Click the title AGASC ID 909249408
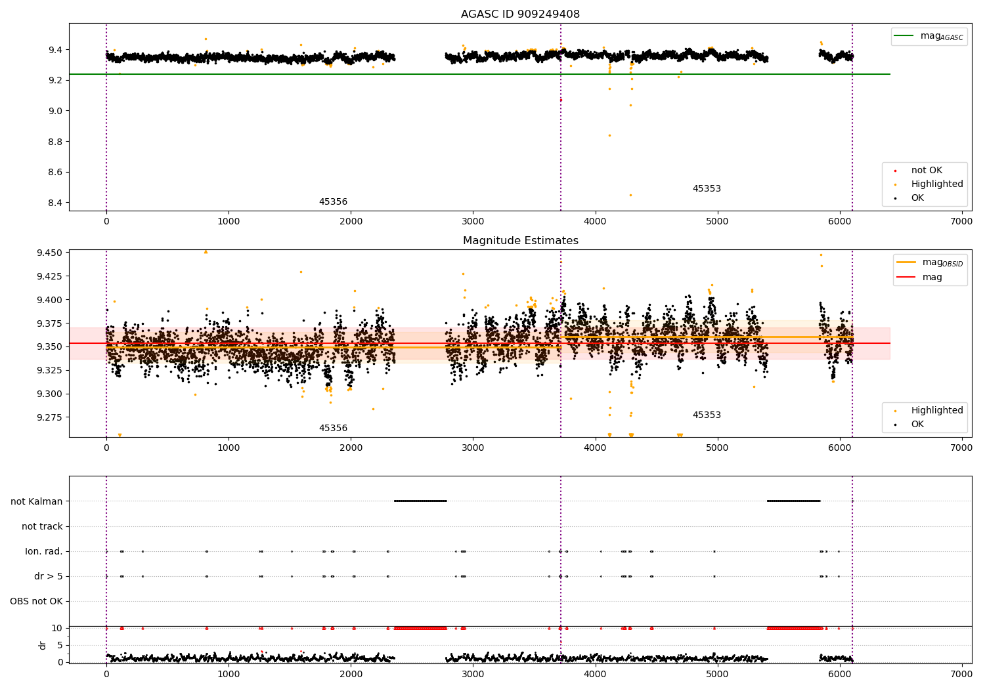The image size is (985, 689). pyautogui.click(x=520, y=14)
